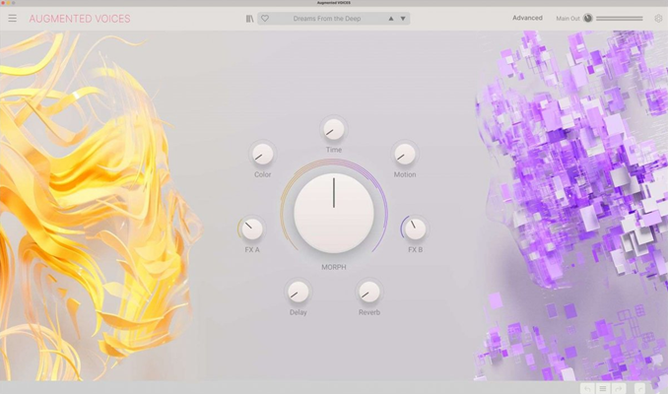Click the Delay knob
668x394 pixels.
point(299,292)
